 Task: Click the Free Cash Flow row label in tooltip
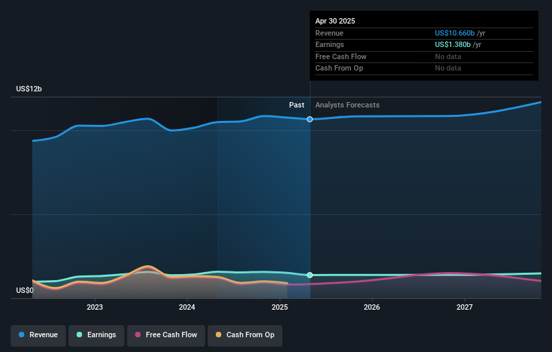[x=341, y=56]
